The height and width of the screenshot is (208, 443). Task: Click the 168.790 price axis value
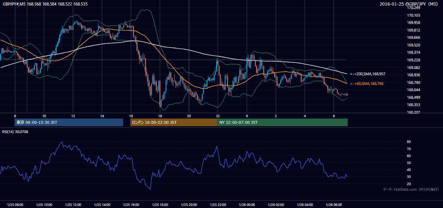tap(413, 83)
